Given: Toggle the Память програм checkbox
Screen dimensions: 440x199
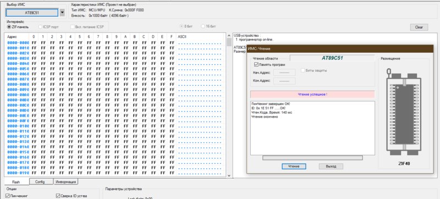Looking at the screenshot, I should pos(256,65).
